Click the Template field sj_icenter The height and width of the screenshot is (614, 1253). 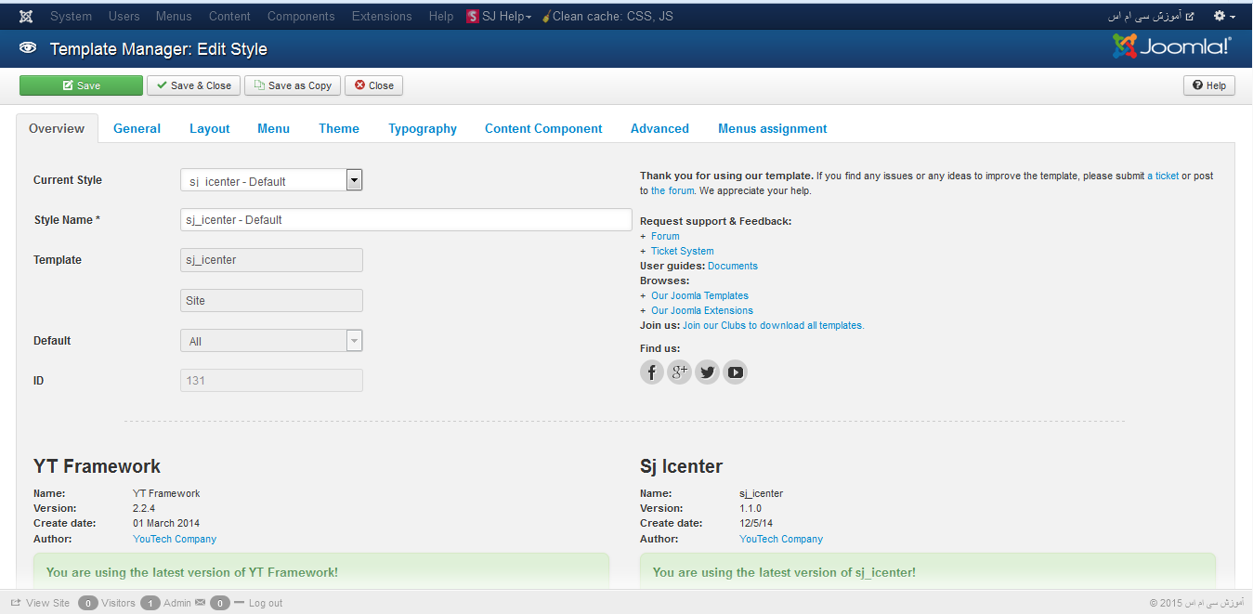pos(271,260)
